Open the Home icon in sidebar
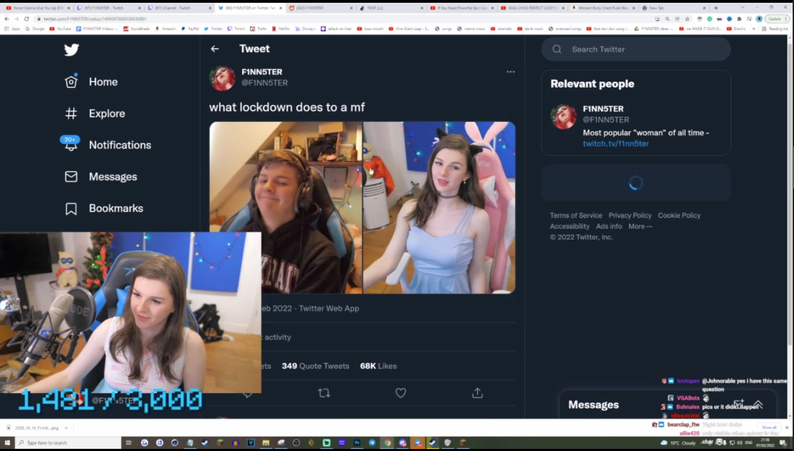This screenshot has height=451, width=794. 71,81
